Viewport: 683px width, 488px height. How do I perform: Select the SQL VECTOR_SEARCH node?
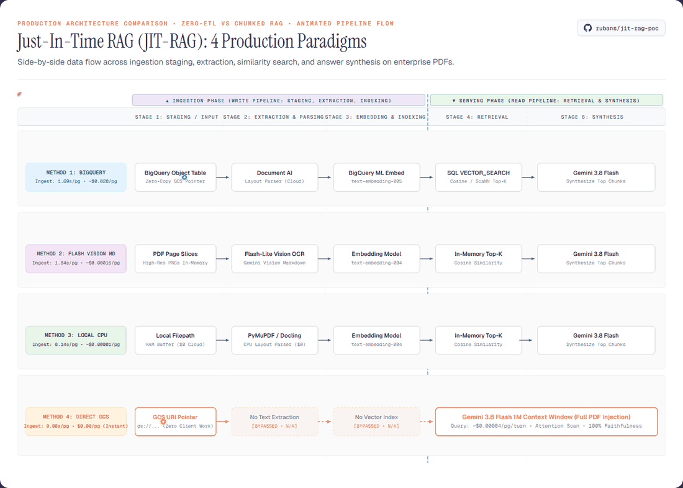[x=479, y=177]
